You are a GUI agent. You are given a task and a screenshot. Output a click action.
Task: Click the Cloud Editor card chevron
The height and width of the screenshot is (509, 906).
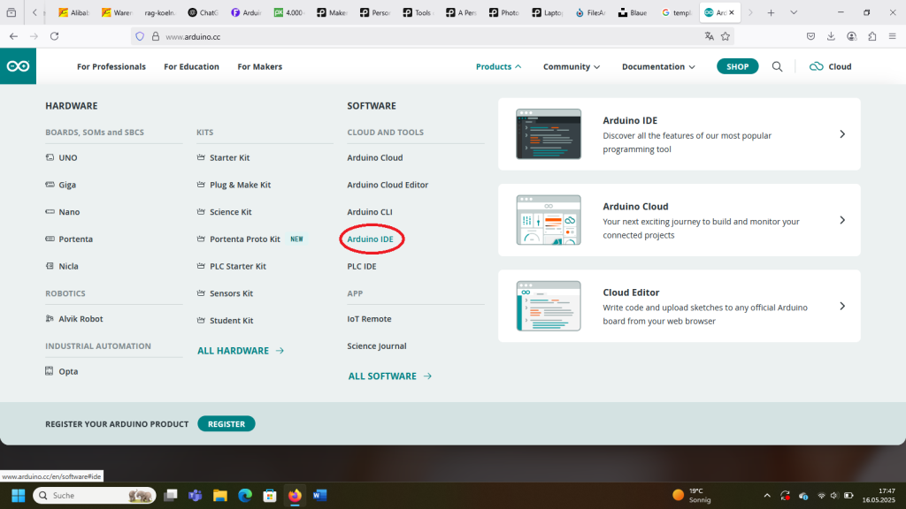coord(842,306)
